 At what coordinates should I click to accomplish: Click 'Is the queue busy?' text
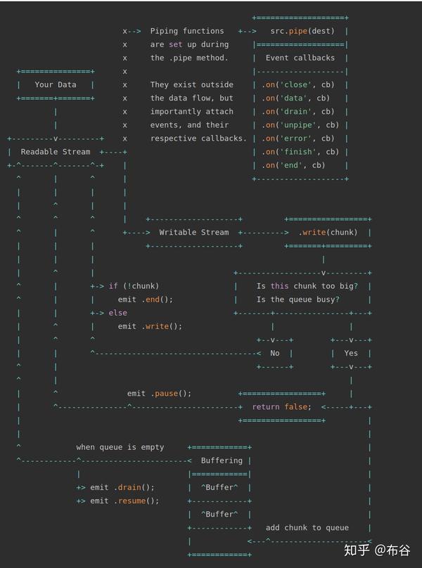(298, 299)
